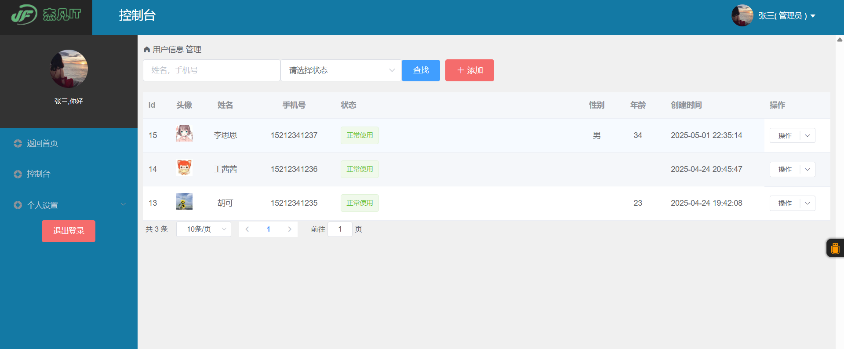Expand 个人设置 submenu chevron
Viewport: 844px width, 349px height.
tap(123, 204)
